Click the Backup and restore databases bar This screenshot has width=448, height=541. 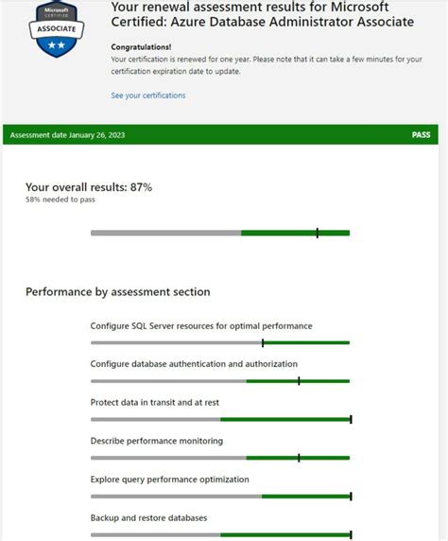pos(221,534)
